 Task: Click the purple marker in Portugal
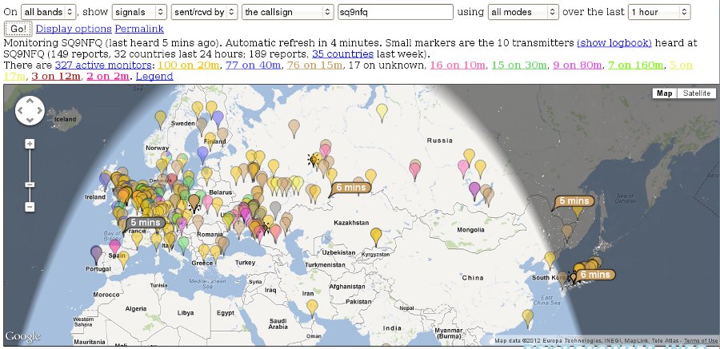[x=97, y=254]
